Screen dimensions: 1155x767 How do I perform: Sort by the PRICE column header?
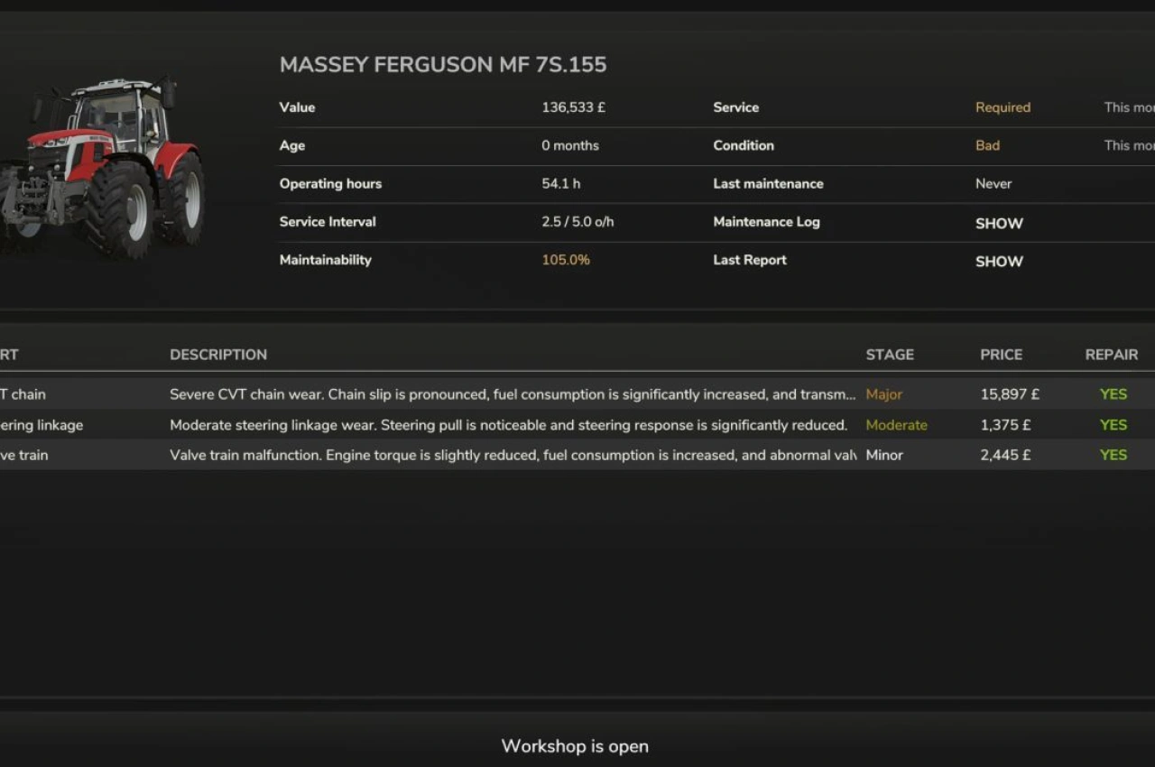tap(1002, 355)
